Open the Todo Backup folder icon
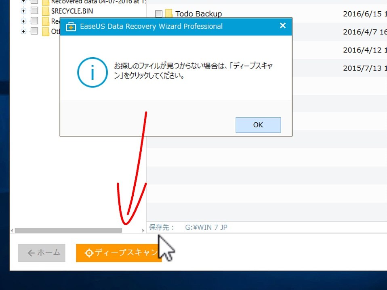The height and width of the screenshot is (290, 387). coord(169,14)
